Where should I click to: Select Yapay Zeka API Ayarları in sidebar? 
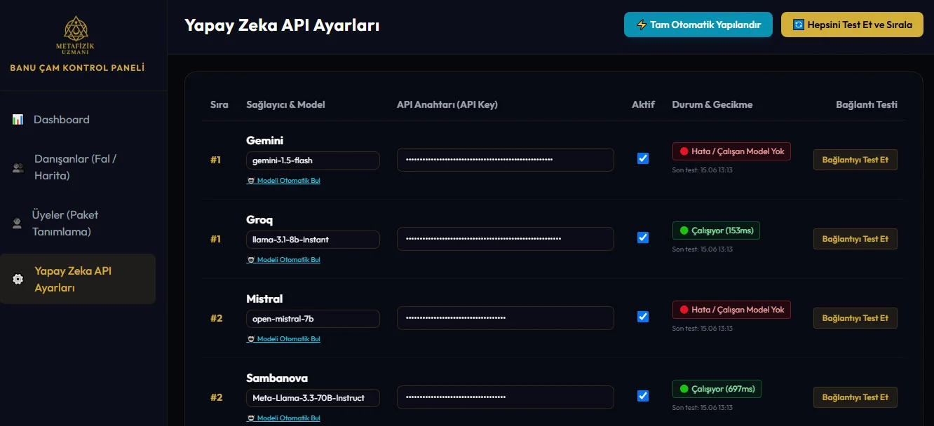point(77,279)
